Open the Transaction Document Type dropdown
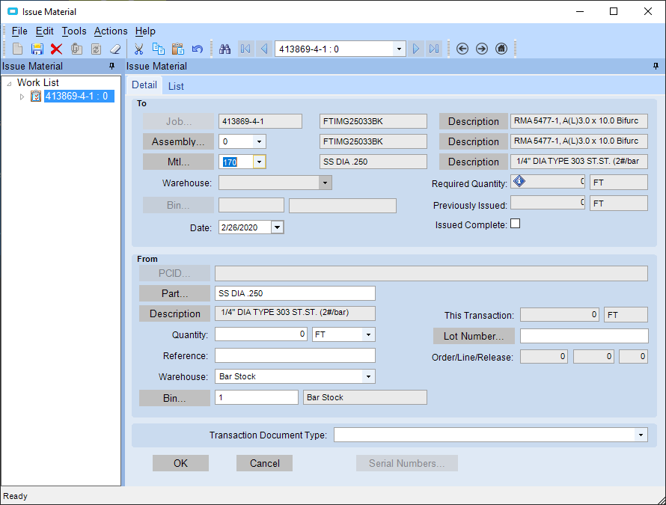The height and width of the screenshot is (505, 666). pyautogui.click(x=641, y=435)
